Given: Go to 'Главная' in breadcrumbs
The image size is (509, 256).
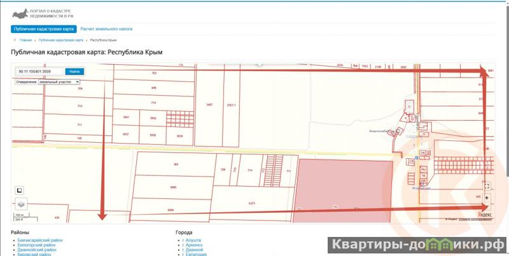Looking at the screenshot, I should coord(25,40).
